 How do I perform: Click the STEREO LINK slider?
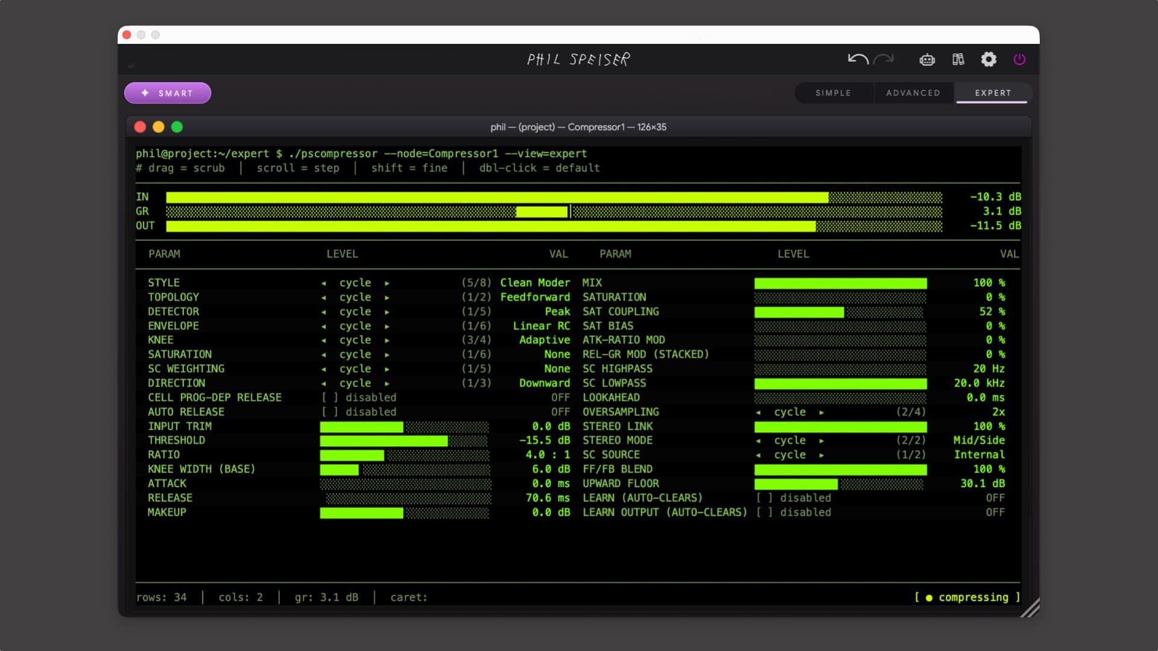(x=840, y=427)
